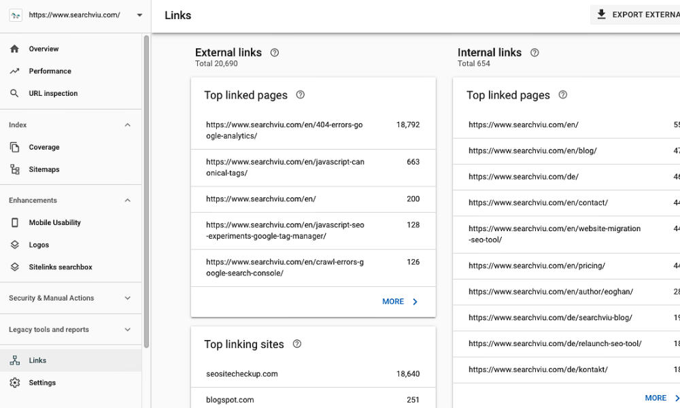Click the Sitelinks searchbox layers icon

coord(15,267)
